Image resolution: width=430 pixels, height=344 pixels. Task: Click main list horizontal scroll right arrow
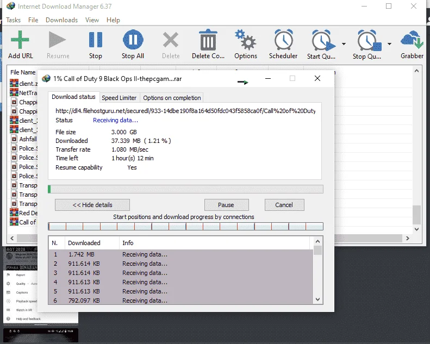[408, 238]
